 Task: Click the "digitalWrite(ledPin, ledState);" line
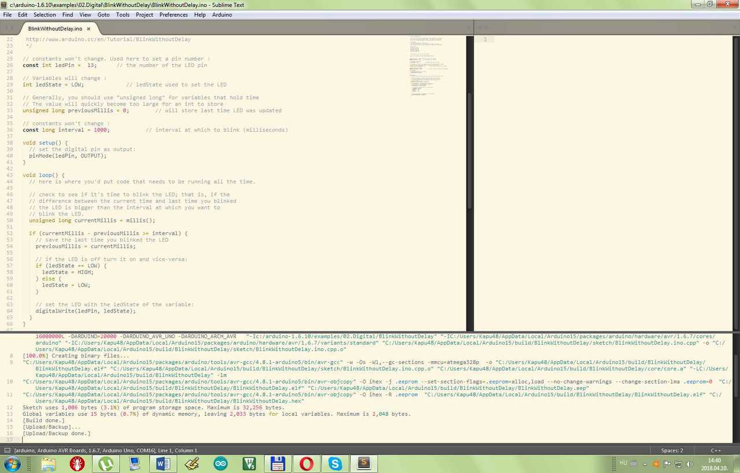pyautogui.click(x=86, y=311)
